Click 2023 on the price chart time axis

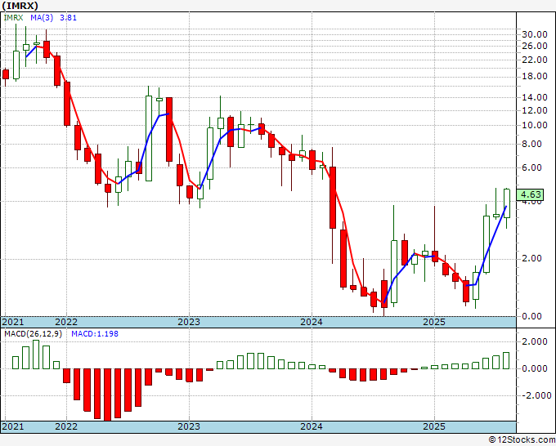tap(189, 322)
